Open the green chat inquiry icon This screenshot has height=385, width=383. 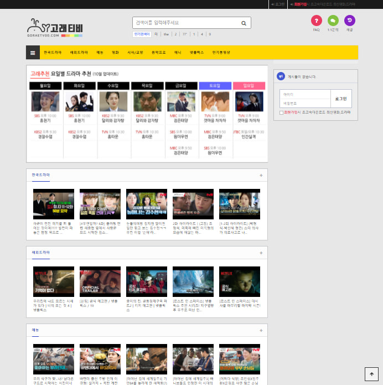click(333, 20)
